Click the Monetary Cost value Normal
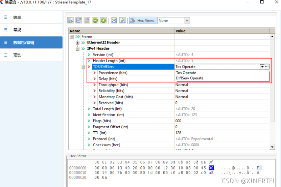Screen dimensions: 281x187 tap(182, 97)
